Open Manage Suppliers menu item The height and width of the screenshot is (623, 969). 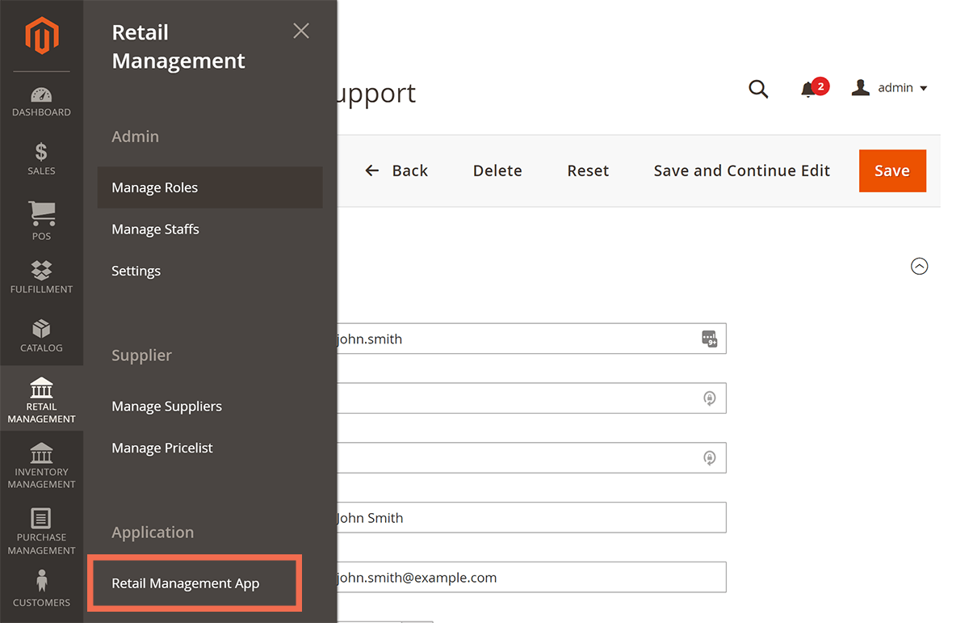coord(166,406)
